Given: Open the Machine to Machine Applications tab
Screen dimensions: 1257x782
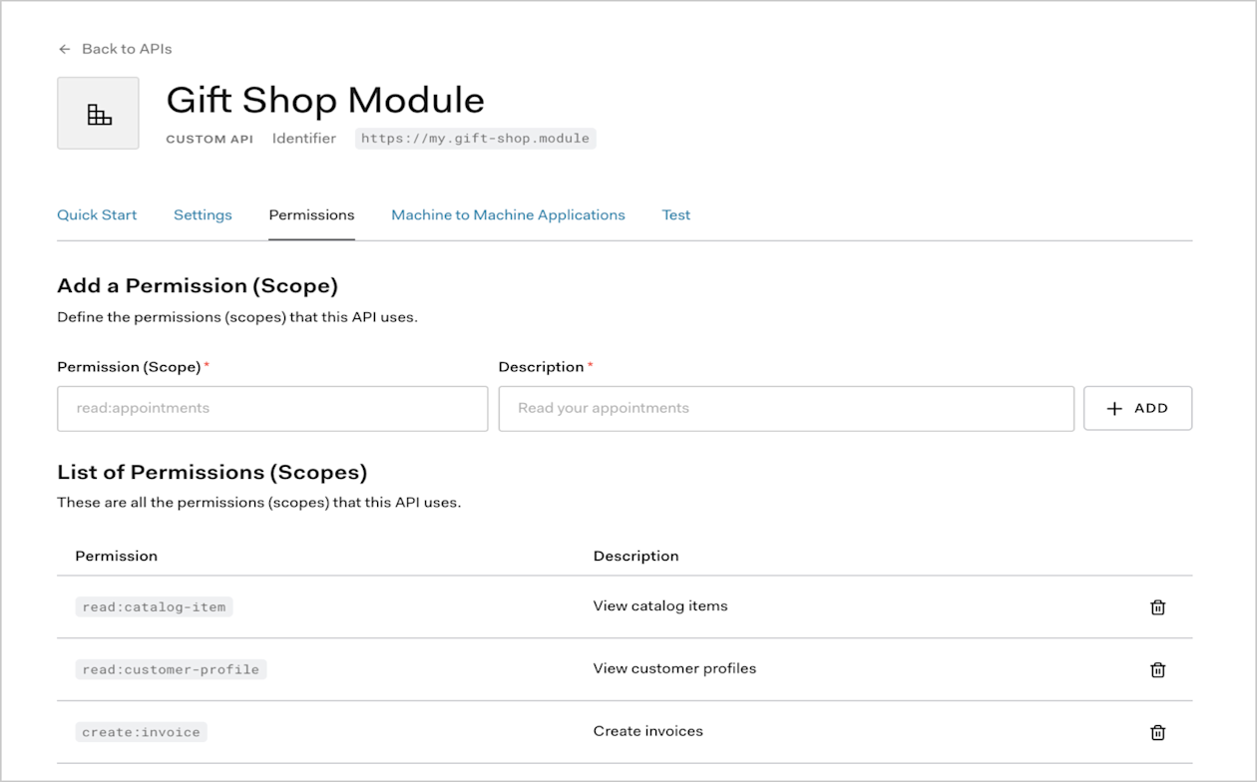Looking at the screenshot, I should [x=508, y=214].
